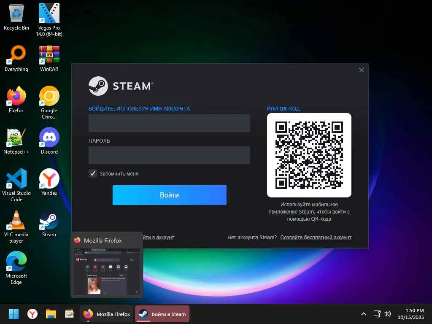This screenshot has height=324, width=432.
Task: Launch Yandex browser from the taskbar
Action: point(32,314)
